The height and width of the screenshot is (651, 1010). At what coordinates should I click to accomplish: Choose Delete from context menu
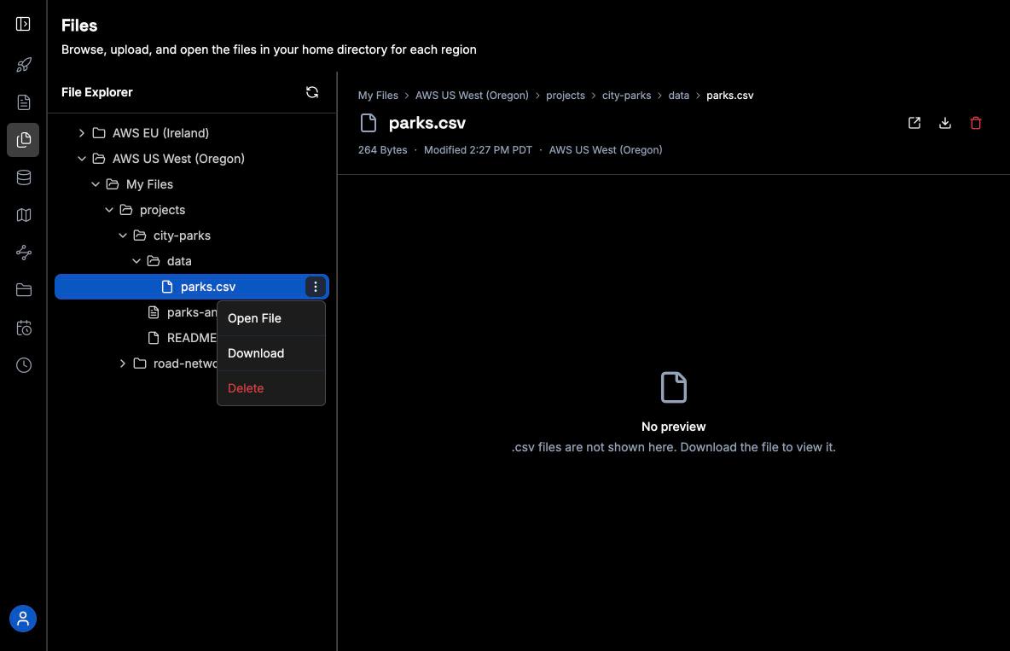[x=271, y=388]
